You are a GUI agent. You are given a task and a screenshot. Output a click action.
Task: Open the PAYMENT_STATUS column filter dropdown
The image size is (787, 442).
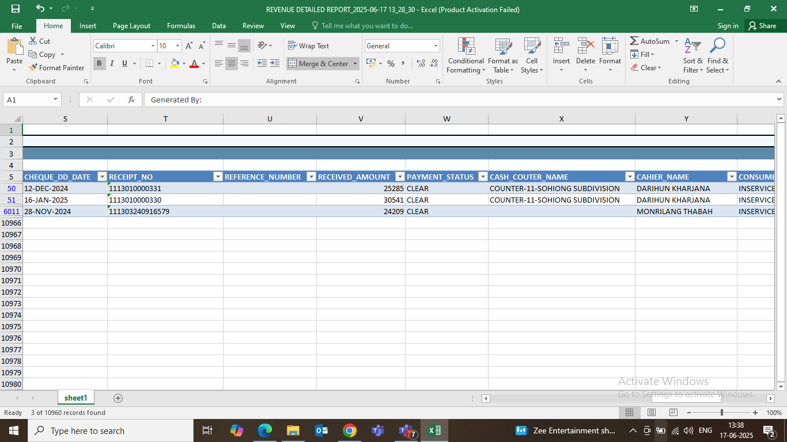pyautogui.click(x=482, y=177)
